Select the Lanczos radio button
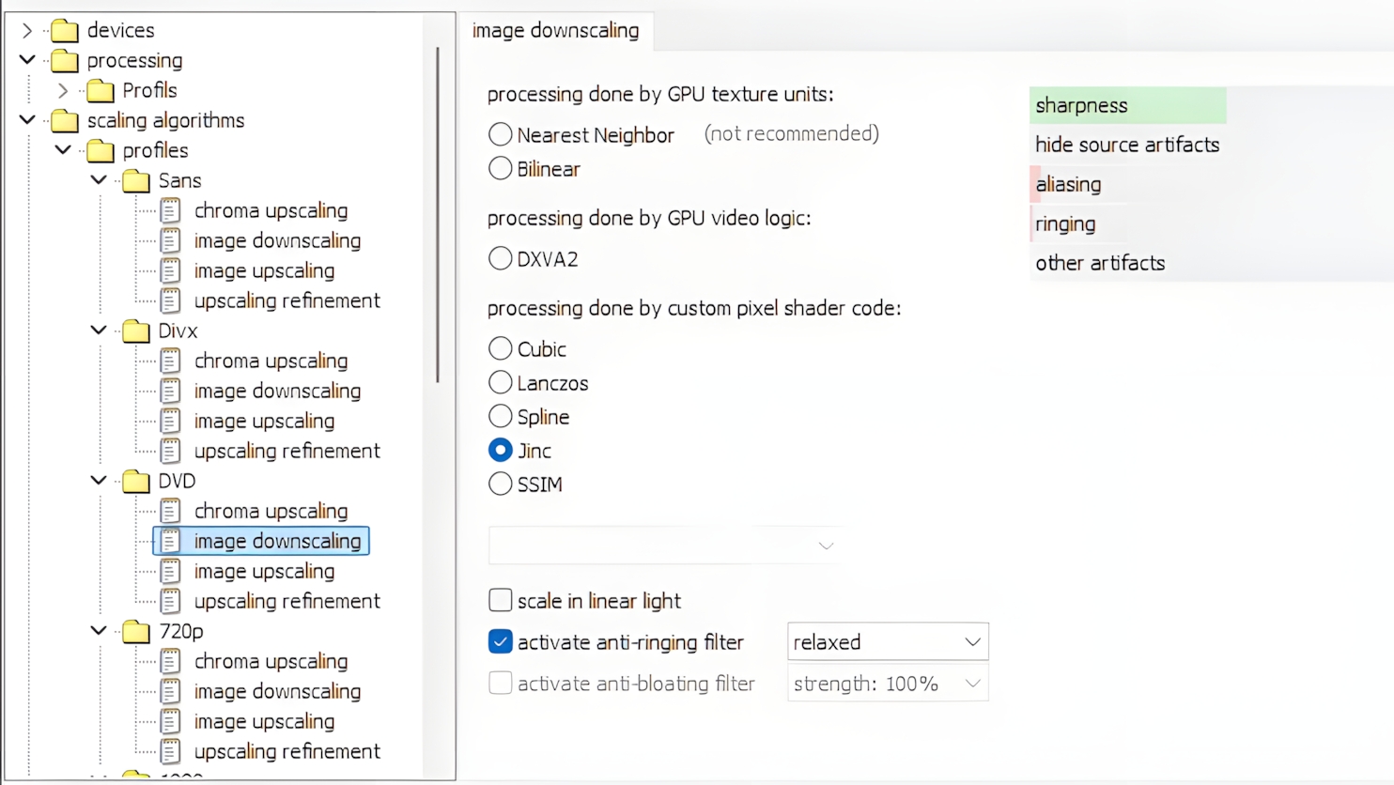Viewport: 1394px width, 785px height. tap(501, 383)
